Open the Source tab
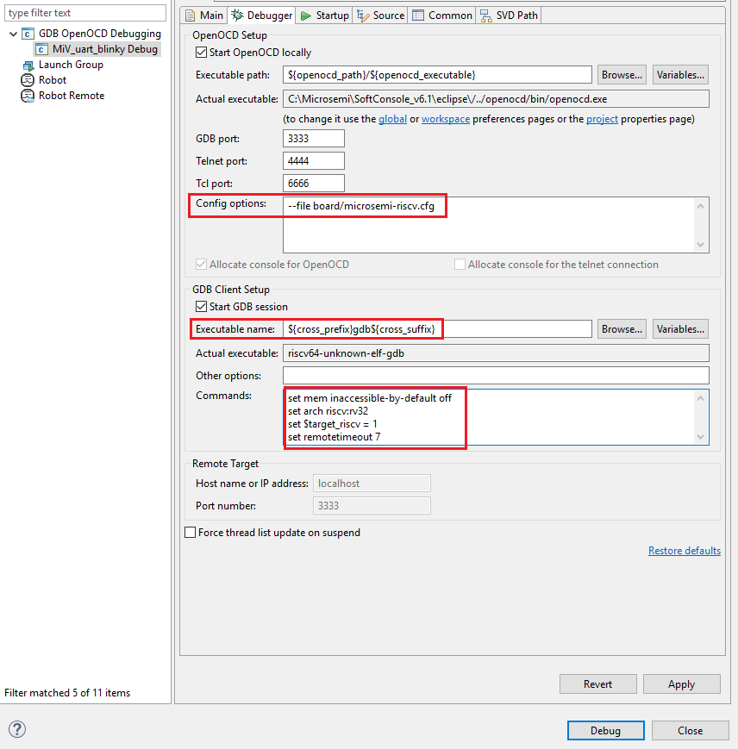This screenshot has height=749, width=738. pyautogui.click(x=381, y=16)
